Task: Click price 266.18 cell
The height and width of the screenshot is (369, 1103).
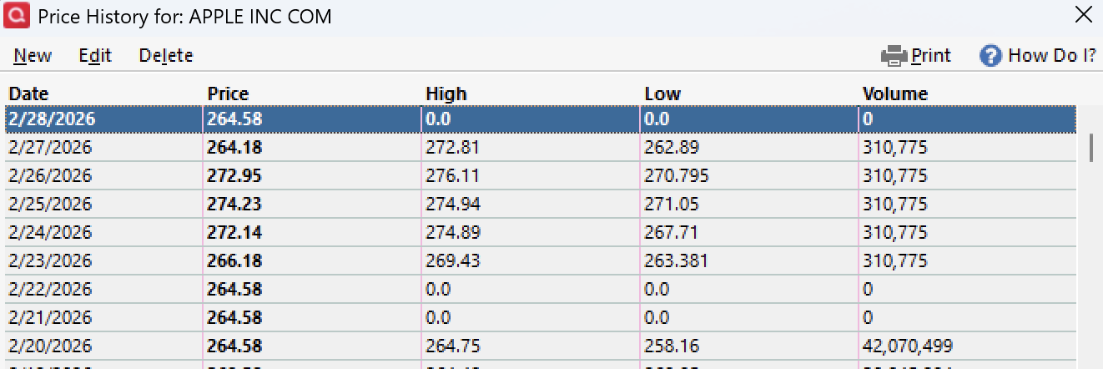Action: pos(234,261)
